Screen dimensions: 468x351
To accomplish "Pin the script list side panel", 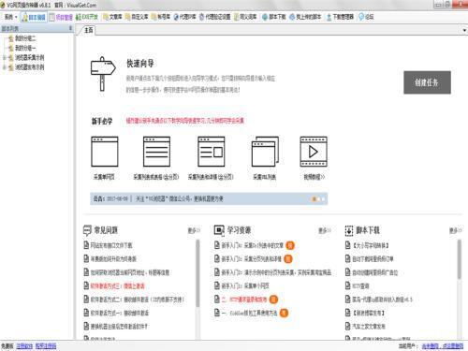I will click(70, 28).
